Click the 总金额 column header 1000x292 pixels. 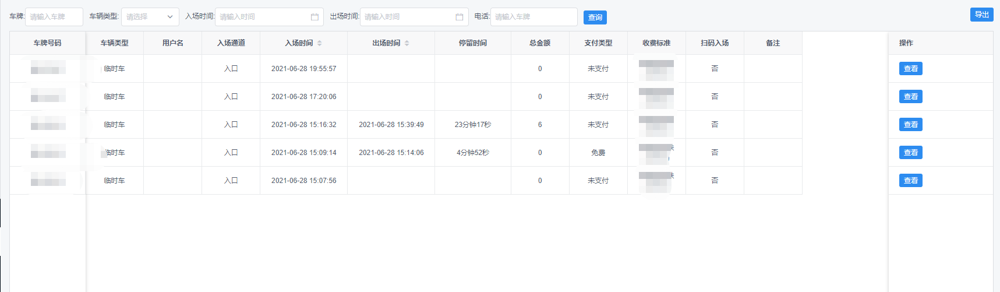540,43
